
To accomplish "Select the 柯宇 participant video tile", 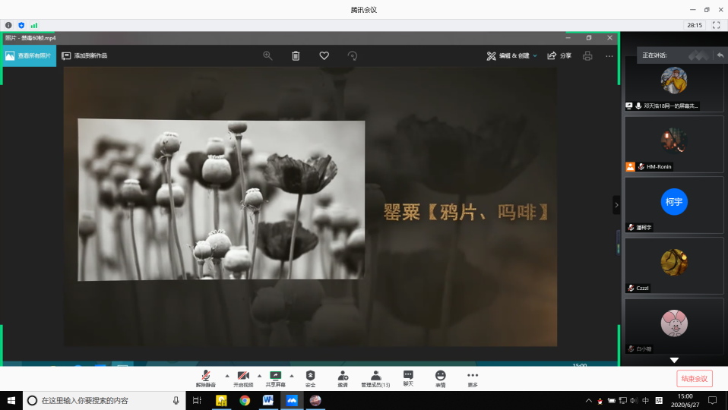I will click(x=674, y=204).
